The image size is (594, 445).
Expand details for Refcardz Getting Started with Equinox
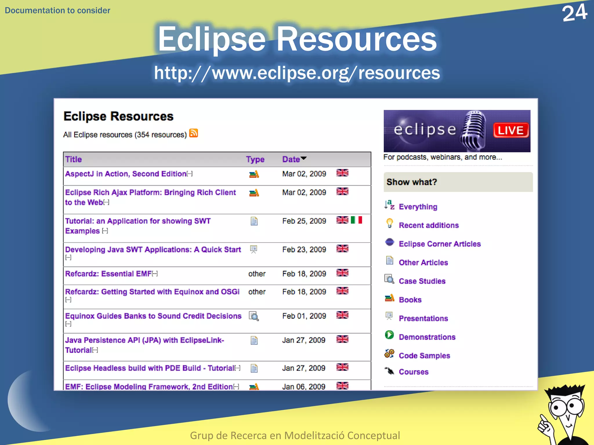point(68,300)
